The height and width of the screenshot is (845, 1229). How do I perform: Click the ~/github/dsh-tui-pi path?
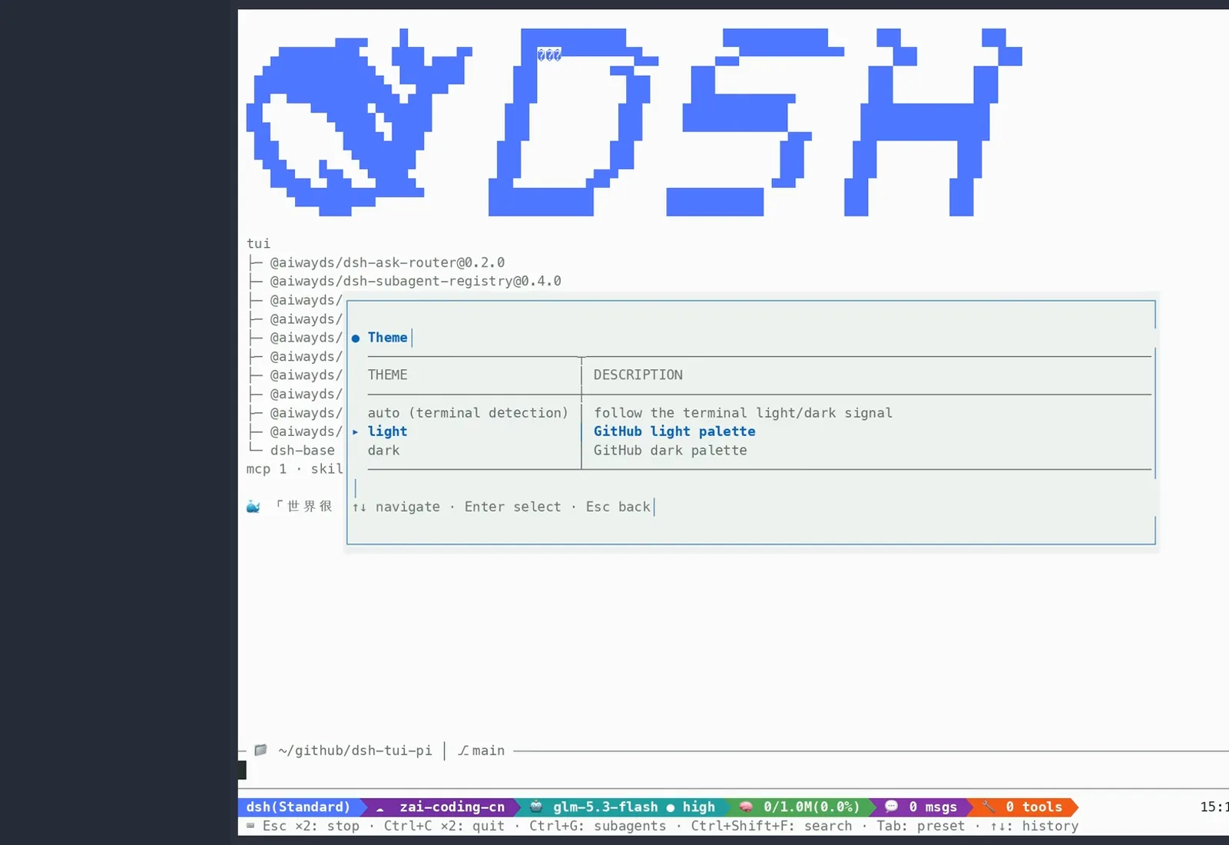[x=355, y=751]
